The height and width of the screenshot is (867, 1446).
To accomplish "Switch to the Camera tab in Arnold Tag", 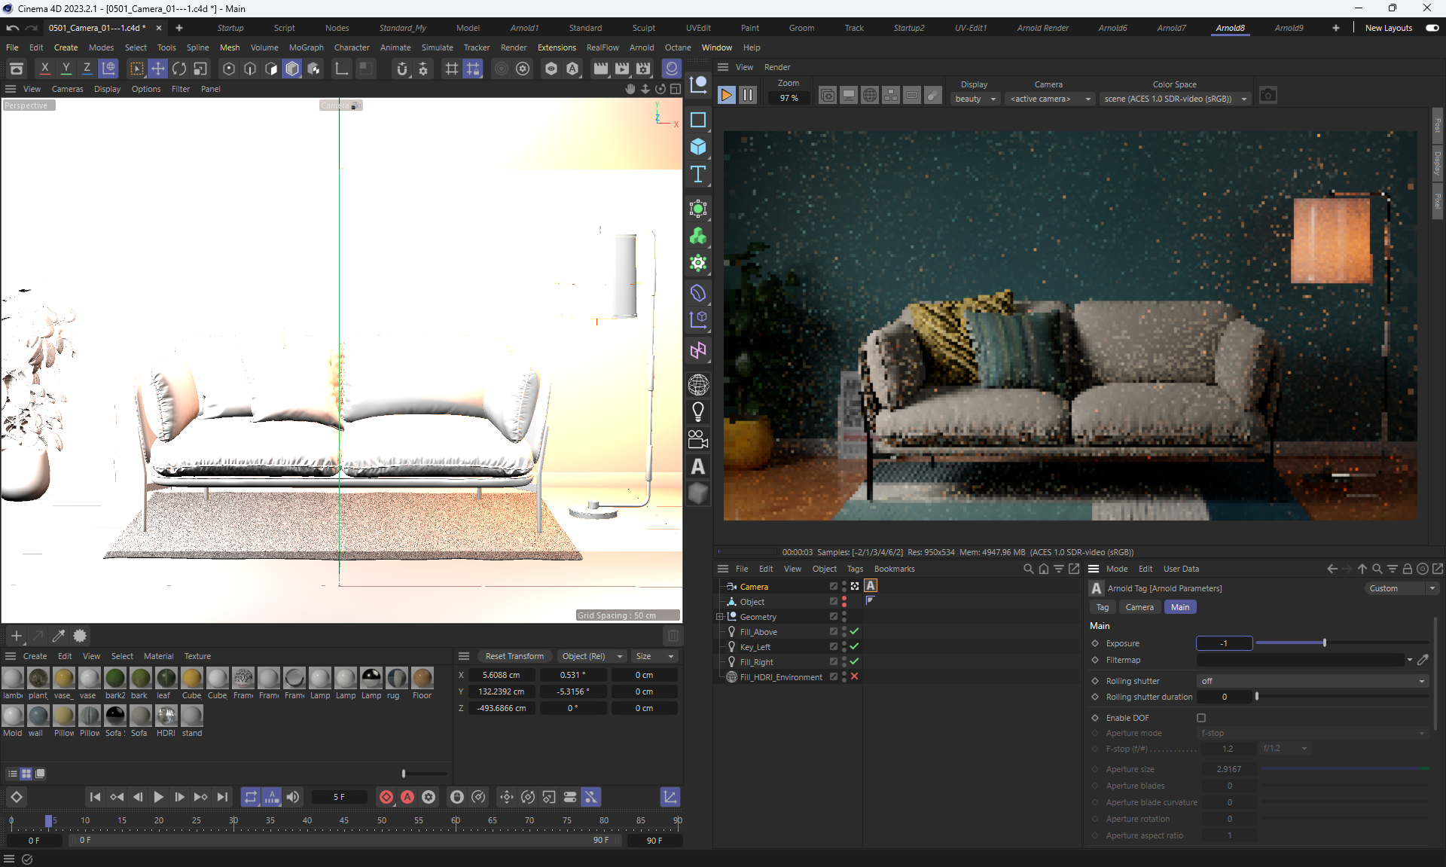I will tap(1139, 607).
